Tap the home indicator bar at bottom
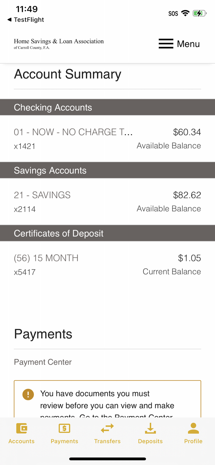The width and height of the screenshot is (215, 465). click(107, 458)
